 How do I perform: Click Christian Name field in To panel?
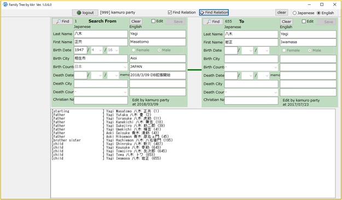tap(251, 101)
